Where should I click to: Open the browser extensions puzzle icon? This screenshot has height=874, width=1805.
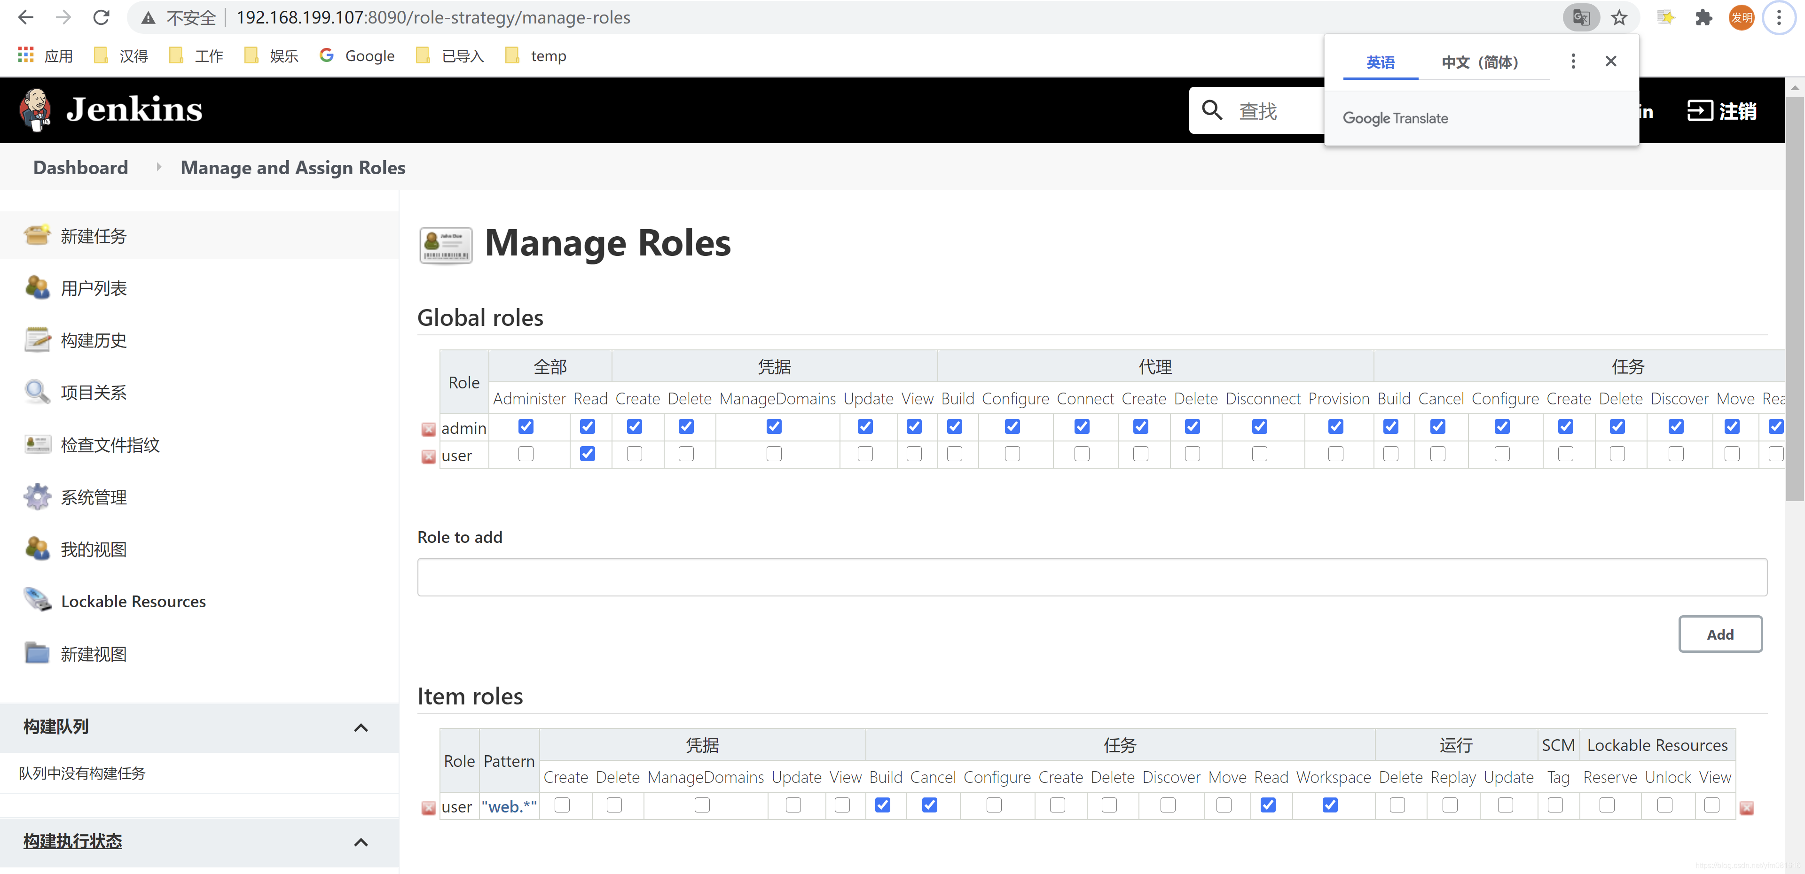tap(1703, 17)
